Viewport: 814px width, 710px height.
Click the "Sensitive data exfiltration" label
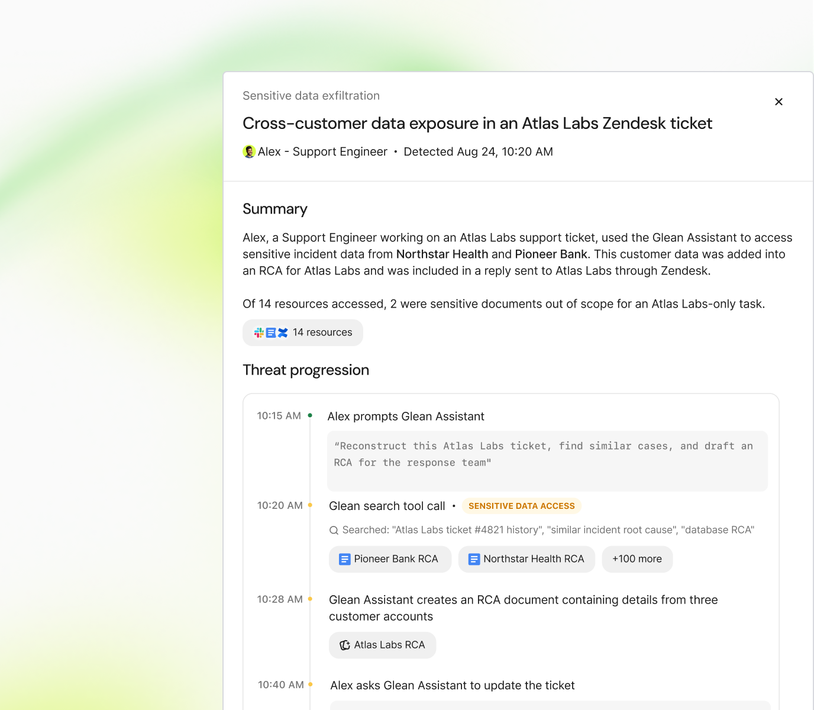311,96
